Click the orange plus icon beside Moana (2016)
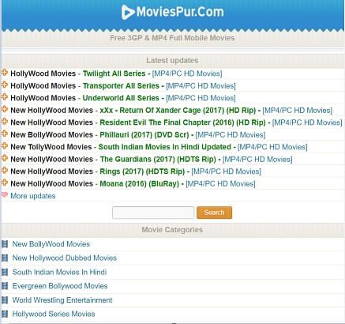Viewport: 345px width, 324px height. [x=5, y=183]
